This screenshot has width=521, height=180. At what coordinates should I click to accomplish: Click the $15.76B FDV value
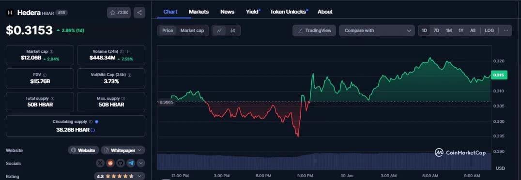click(x=40, y=81)
